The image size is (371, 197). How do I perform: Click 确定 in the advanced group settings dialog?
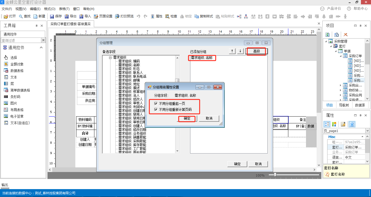[x=187, y=118]
